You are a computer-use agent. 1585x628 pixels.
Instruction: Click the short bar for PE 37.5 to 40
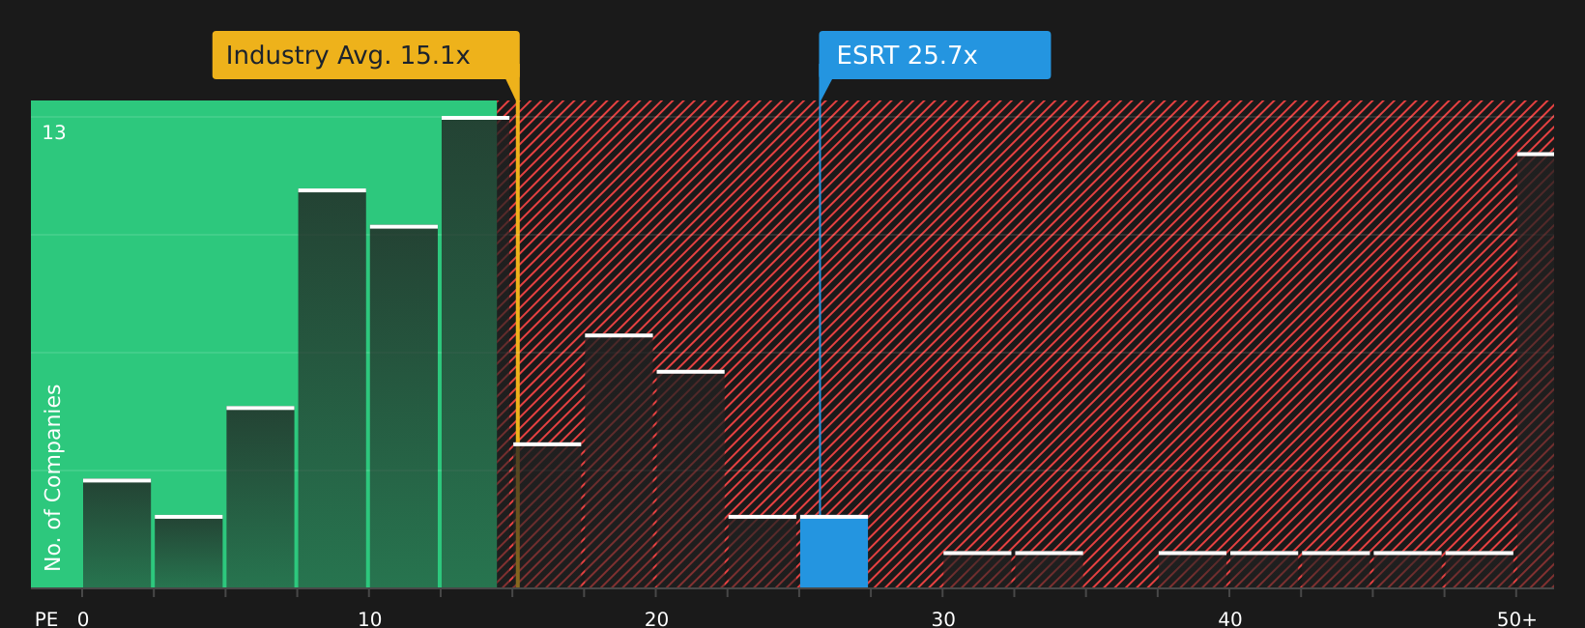(x=1193, y=570)
